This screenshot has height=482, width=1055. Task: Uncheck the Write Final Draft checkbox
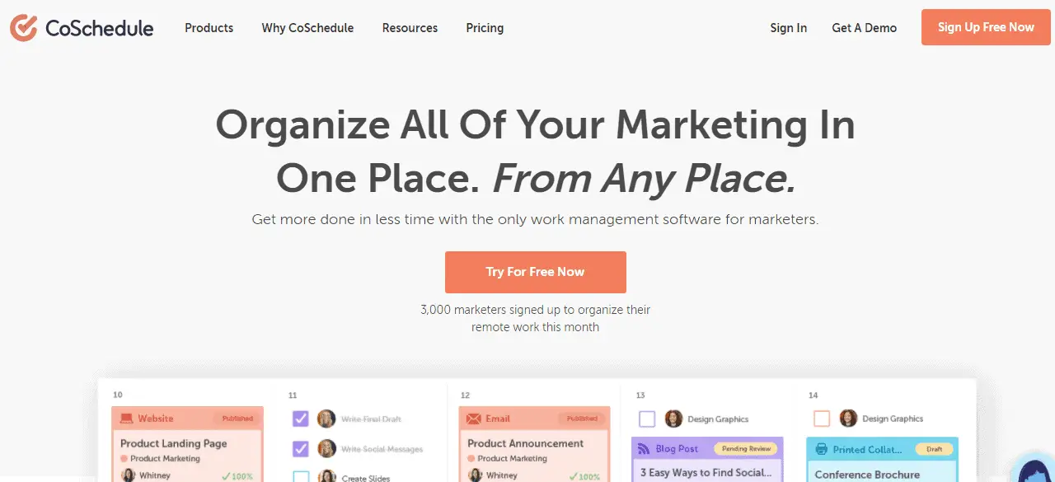[x=301, y=419]
